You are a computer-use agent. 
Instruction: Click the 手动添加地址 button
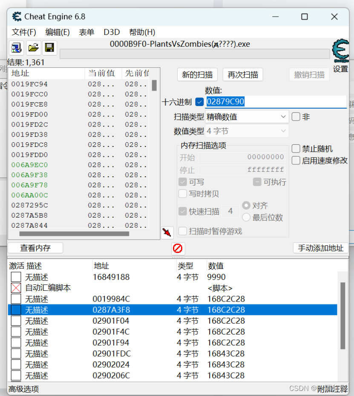pos(321,248)
